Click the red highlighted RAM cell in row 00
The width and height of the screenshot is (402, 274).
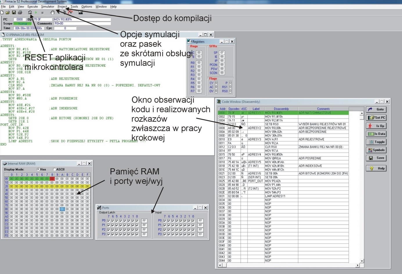(52, 179)
